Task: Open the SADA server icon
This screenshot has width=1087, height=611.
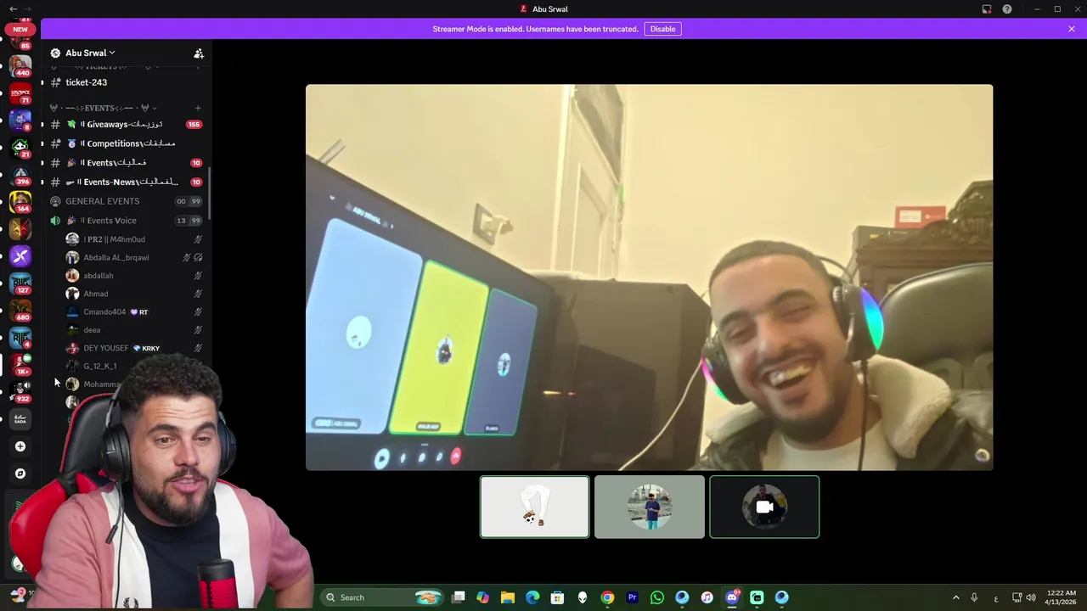Action: (x=20, y=418)
